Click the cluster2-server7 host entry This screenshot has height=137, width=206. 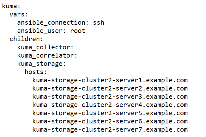click(x=110, y=129)
